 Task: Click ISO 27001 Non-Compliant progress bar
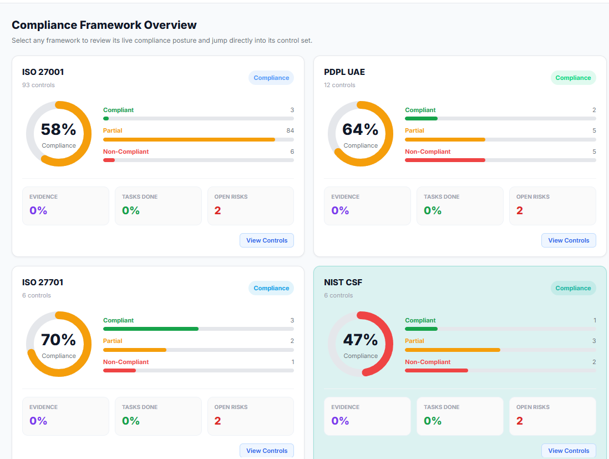click(x=199, y=160)
